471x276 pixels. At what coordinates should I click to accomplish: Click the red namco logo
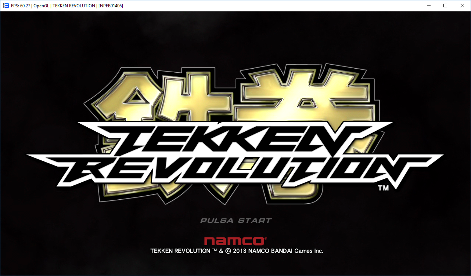click(235, 241)
